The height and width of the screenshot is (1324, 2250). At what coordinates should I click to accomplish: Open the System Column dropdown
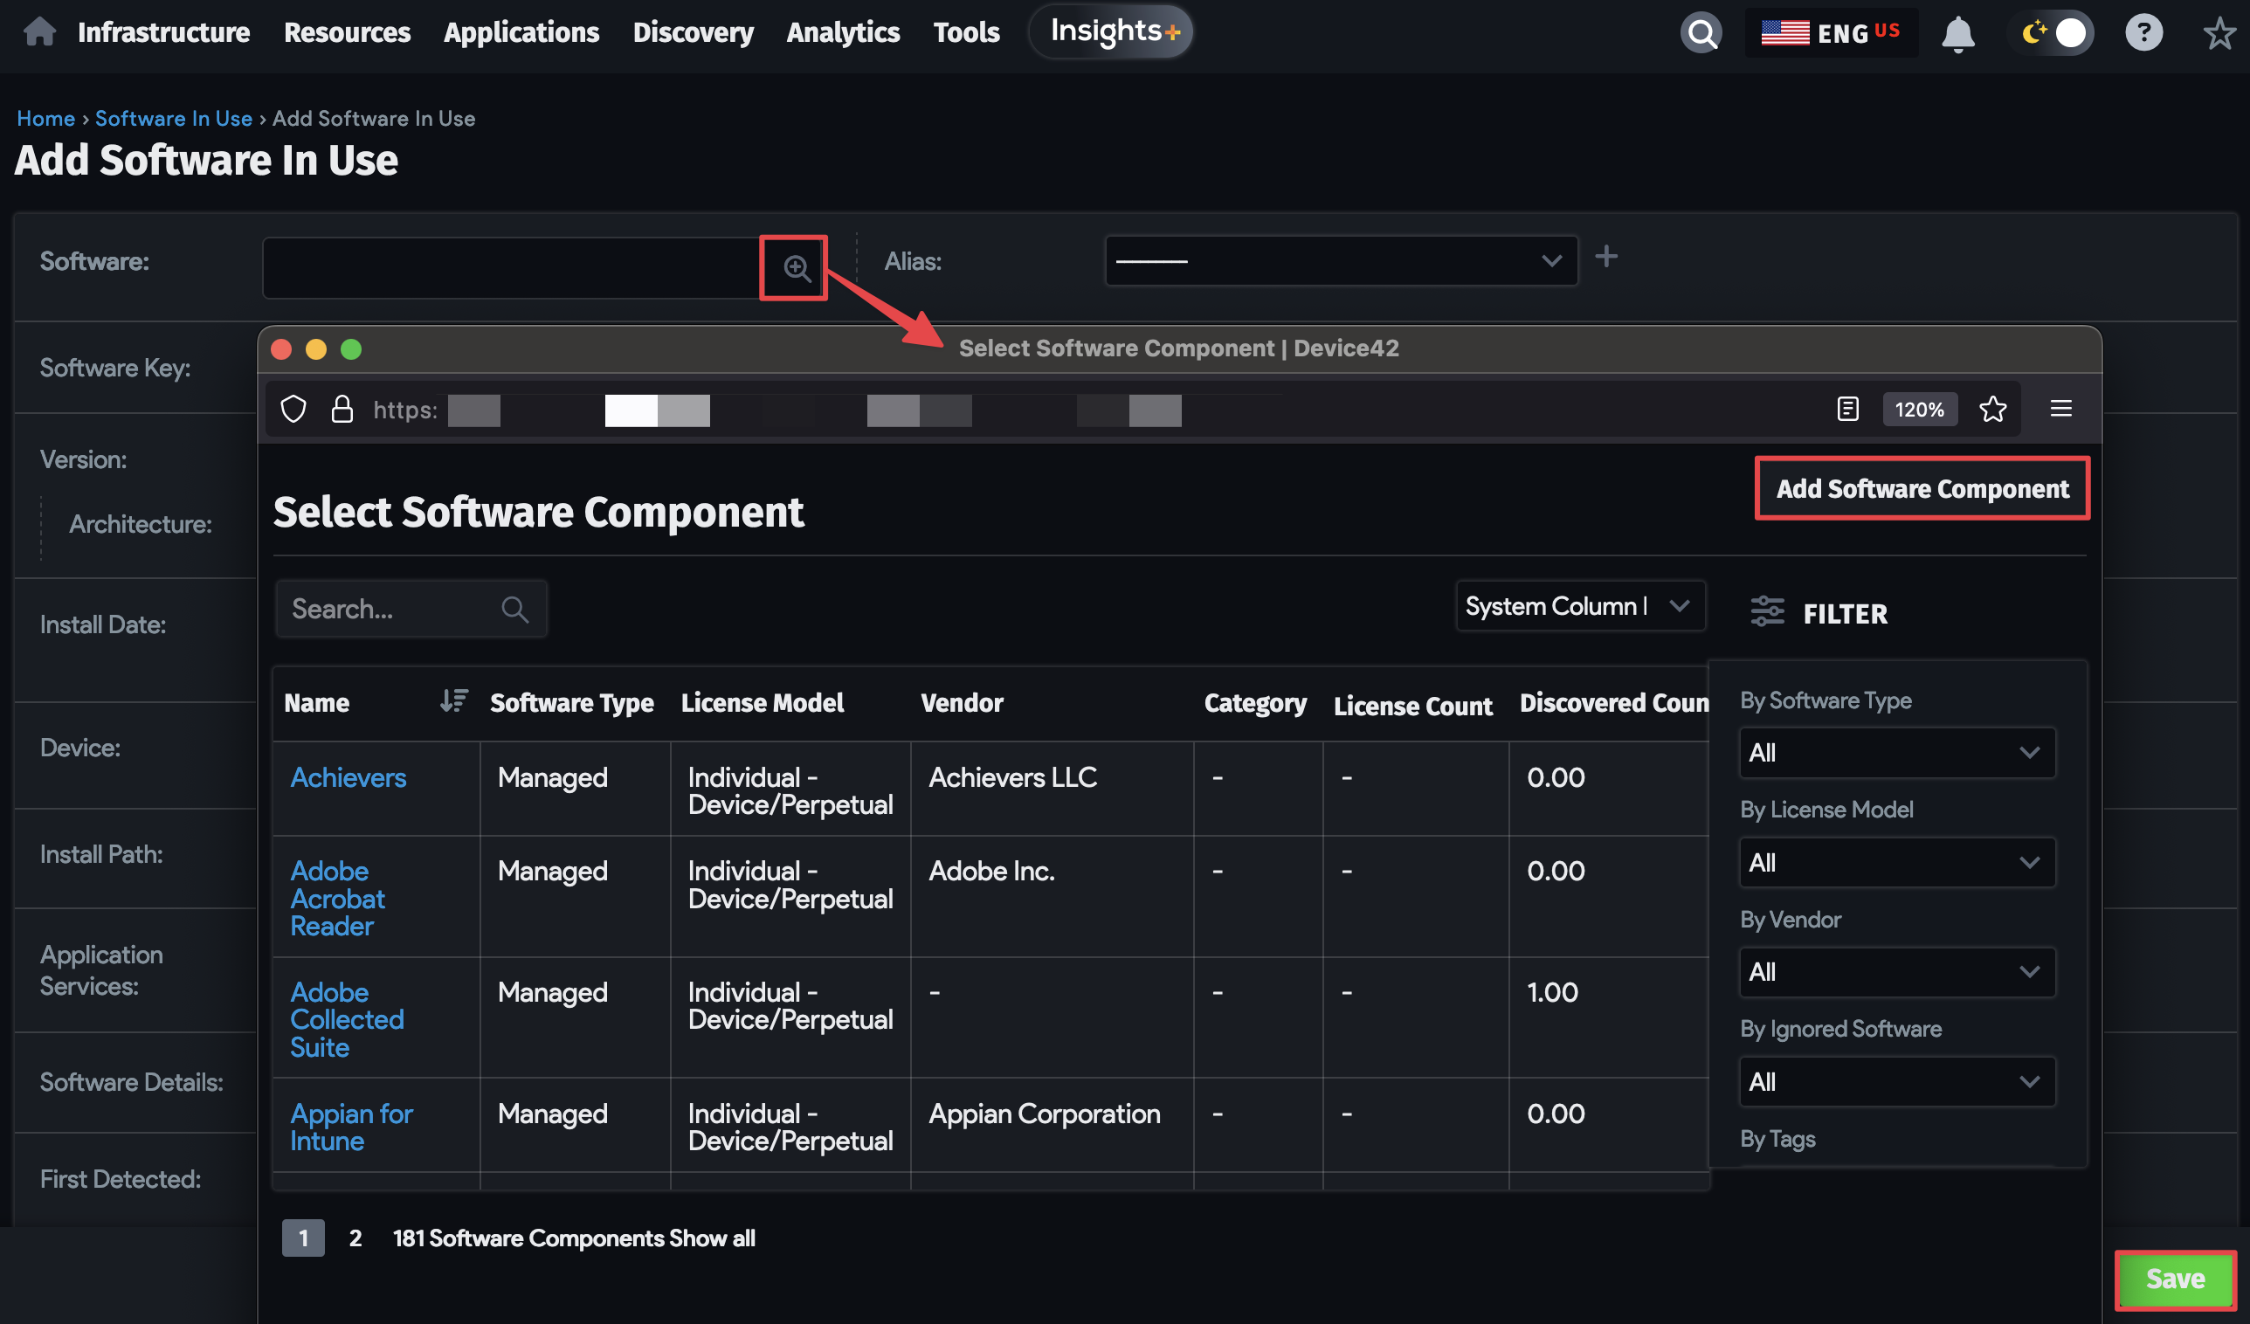[1578, 606]
